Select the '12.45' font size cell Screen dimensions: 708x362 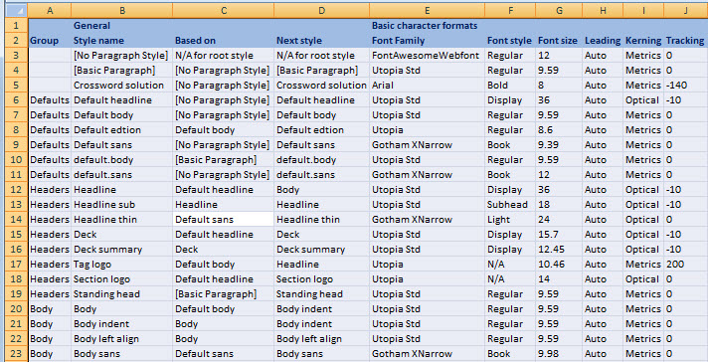[559, 249]
